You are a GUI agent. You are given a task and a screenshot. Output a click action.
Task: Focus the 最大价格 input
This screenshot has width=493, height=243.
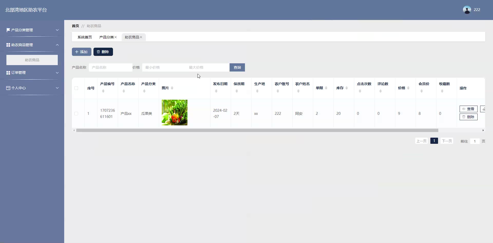pyautogui.click(x=207, y=67)
